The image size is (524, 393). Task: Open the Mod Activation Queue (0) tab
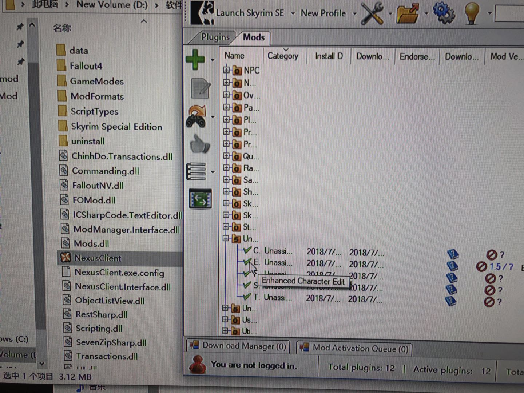point(354,348)
